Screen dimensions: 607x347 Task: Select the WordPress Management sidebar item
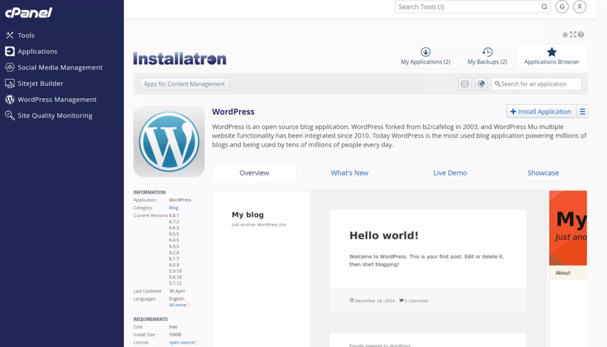57,100
